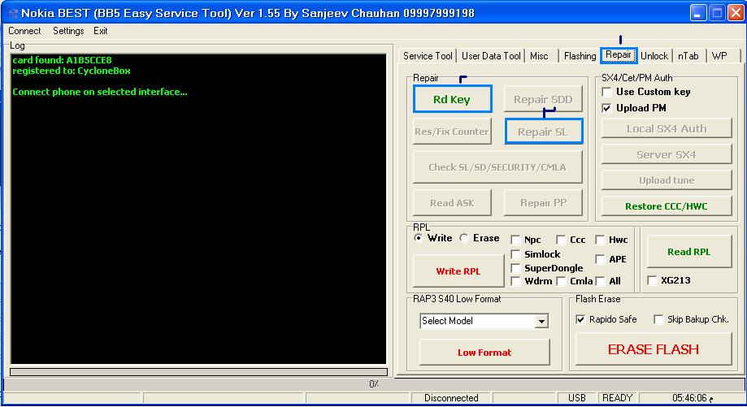Minimize the Nokia BEST window

tap(698, 13)
